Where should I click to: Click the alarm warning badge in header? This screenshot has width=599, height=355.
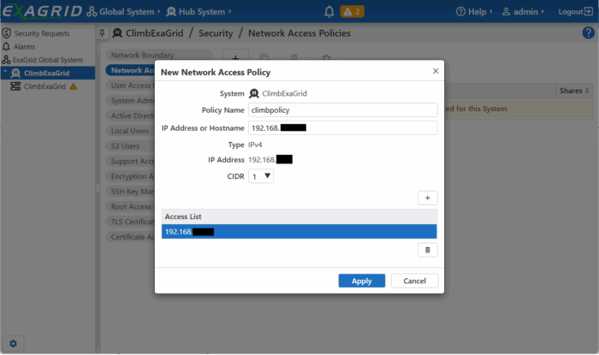(x=353, y=12)
